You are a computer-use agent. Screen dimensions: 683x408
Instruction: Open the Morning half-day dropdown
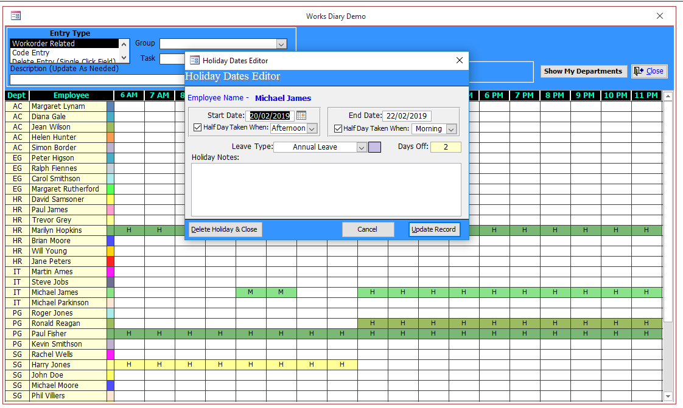coord(452,129)
